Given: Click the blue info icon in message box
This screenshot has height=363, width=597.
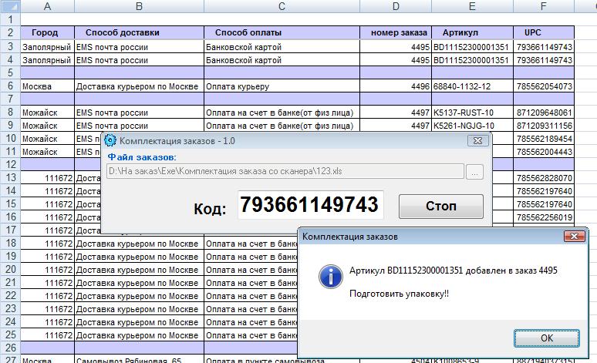Looking at the screenshot, I should [330, 276].
